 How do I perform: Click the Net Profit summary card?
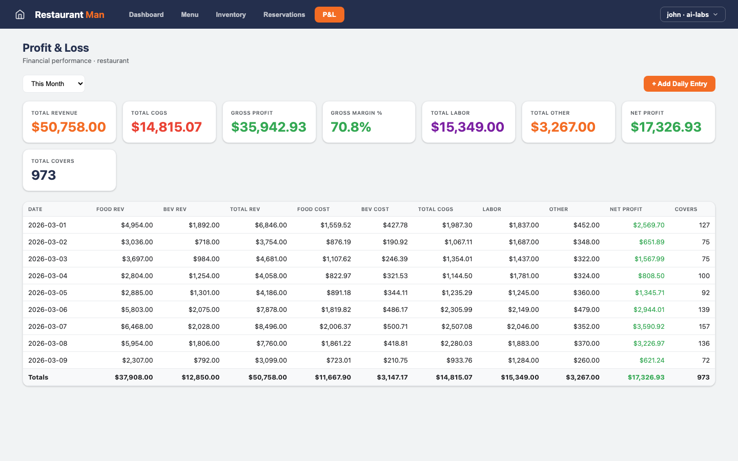tap(668, 122)
